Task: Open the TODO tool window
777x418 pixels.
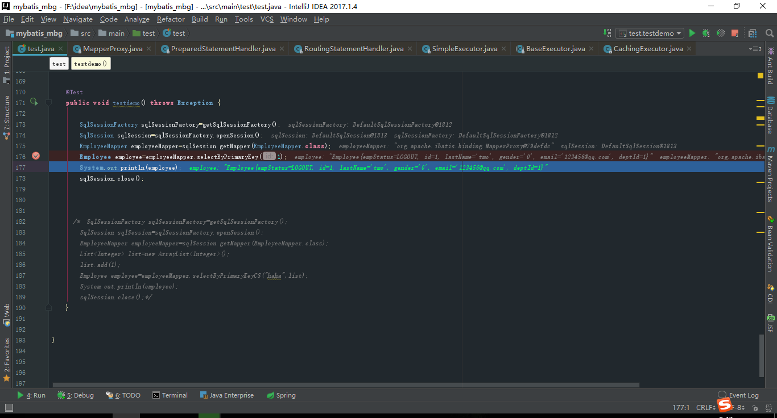Action: point(123,395)
